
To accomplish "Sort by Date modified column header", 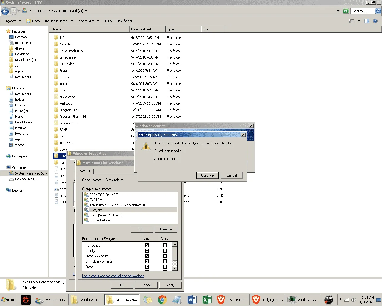I will 147,29.
